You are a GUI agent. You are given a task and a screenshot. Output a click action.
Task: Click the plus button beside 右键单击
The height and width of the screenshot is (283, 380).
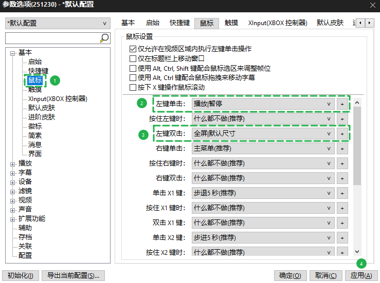tap(342, 148)
